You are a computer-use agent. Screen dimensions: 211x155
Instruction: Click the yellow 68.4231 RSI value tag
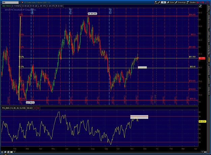(202, 121)
